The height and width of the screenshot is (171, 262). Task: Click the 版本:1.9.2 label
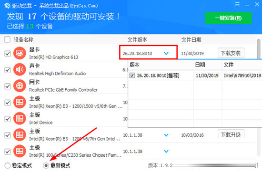160,165
